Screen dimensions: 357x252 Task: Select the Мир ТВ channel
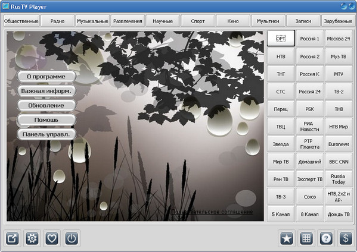pos(281,162)
